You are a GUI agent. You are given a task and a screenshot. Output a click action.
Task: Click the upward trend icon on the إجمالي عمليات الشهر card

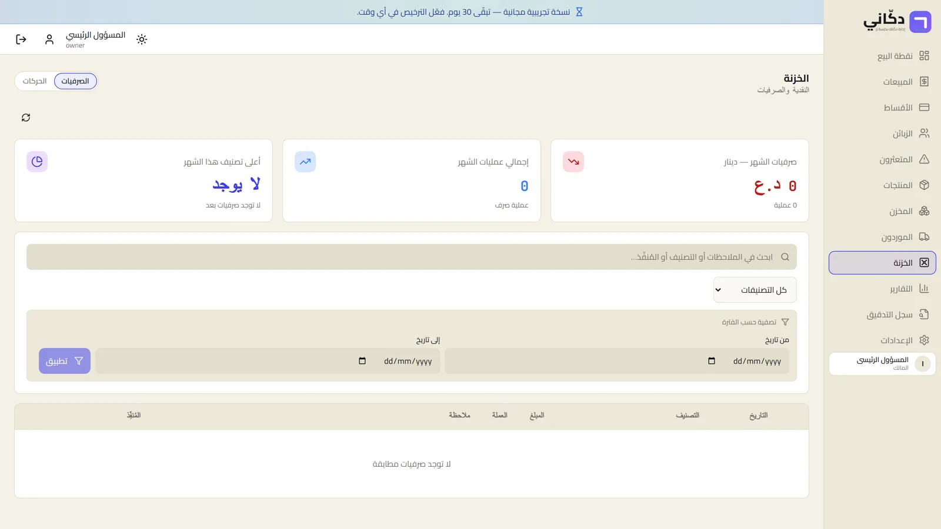tap(305, 162)
